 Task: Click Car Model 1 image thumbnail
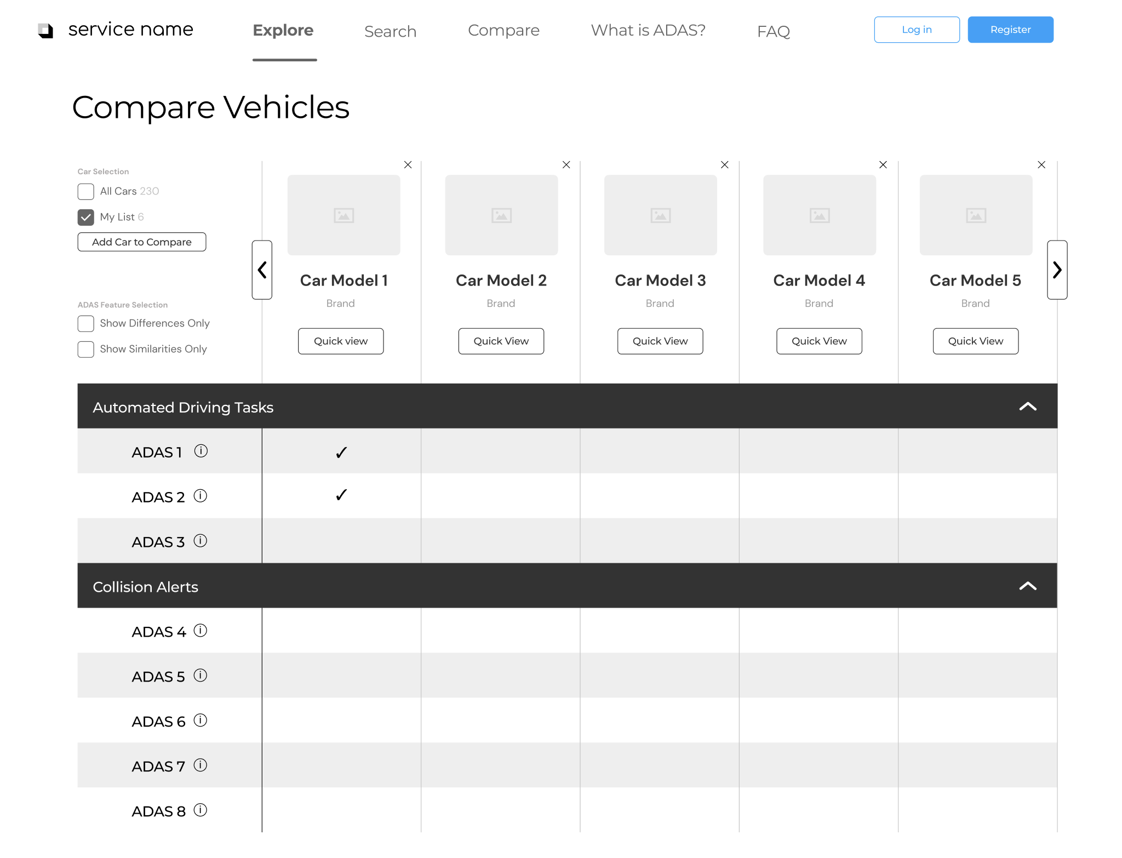(x=344, y=215)
